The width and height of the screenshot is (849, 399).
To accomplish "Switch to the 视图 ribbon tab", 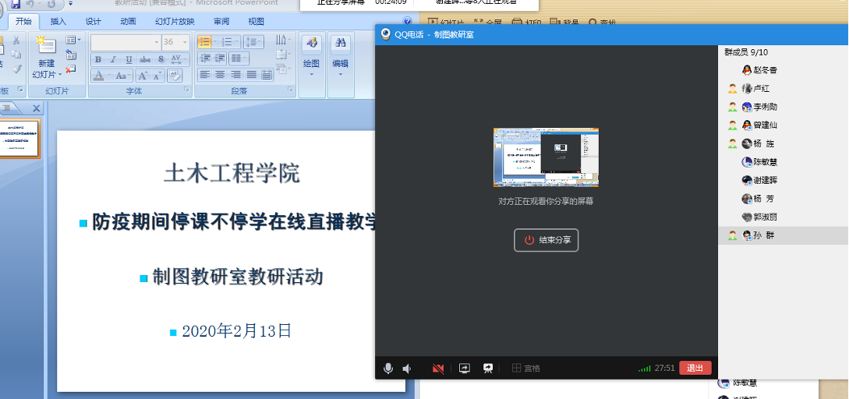I will (256, 22).
